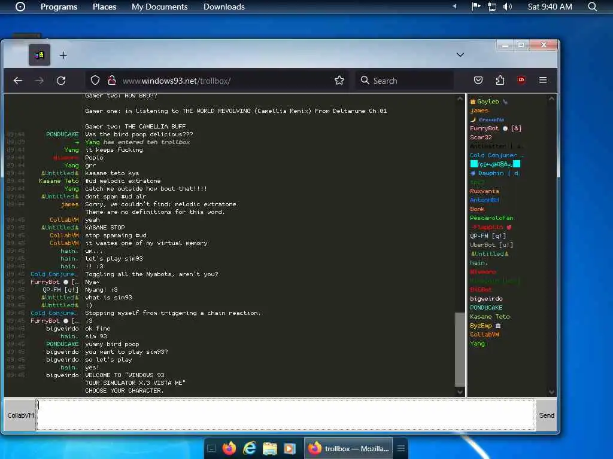Open the taskbar window list menu
613x459 pixels.
400,448
